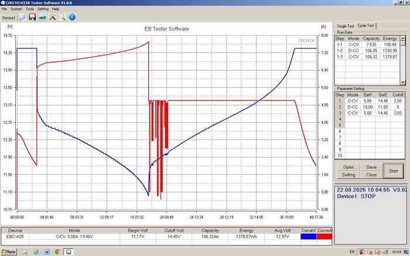Click the Setting button in cycle panel
This screenshot has width=410, height=256.
click(348, 175)
